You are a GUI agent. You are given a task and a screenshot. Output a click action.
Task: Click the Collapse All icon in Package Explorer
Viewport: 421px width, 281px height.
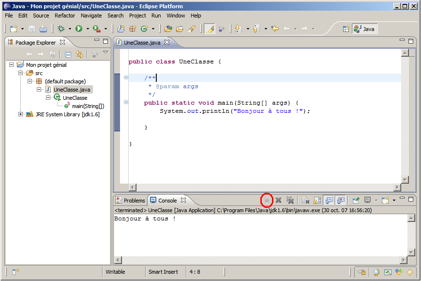click(68, 55)
